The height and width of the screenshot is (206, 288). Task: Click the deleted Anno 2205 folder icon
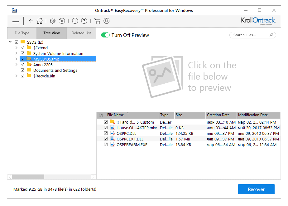pos(29,64)
